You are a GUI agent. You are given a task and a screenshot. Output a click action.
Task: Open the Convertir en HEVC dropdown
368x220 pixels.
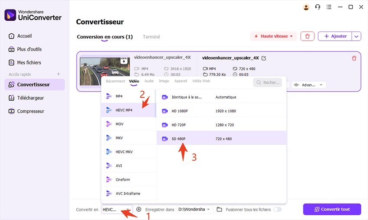[x=116, y=210]
